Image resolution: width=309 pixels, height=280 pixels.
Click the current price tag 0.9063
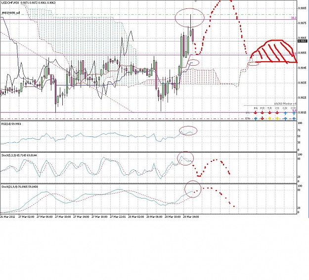(302, 41)
